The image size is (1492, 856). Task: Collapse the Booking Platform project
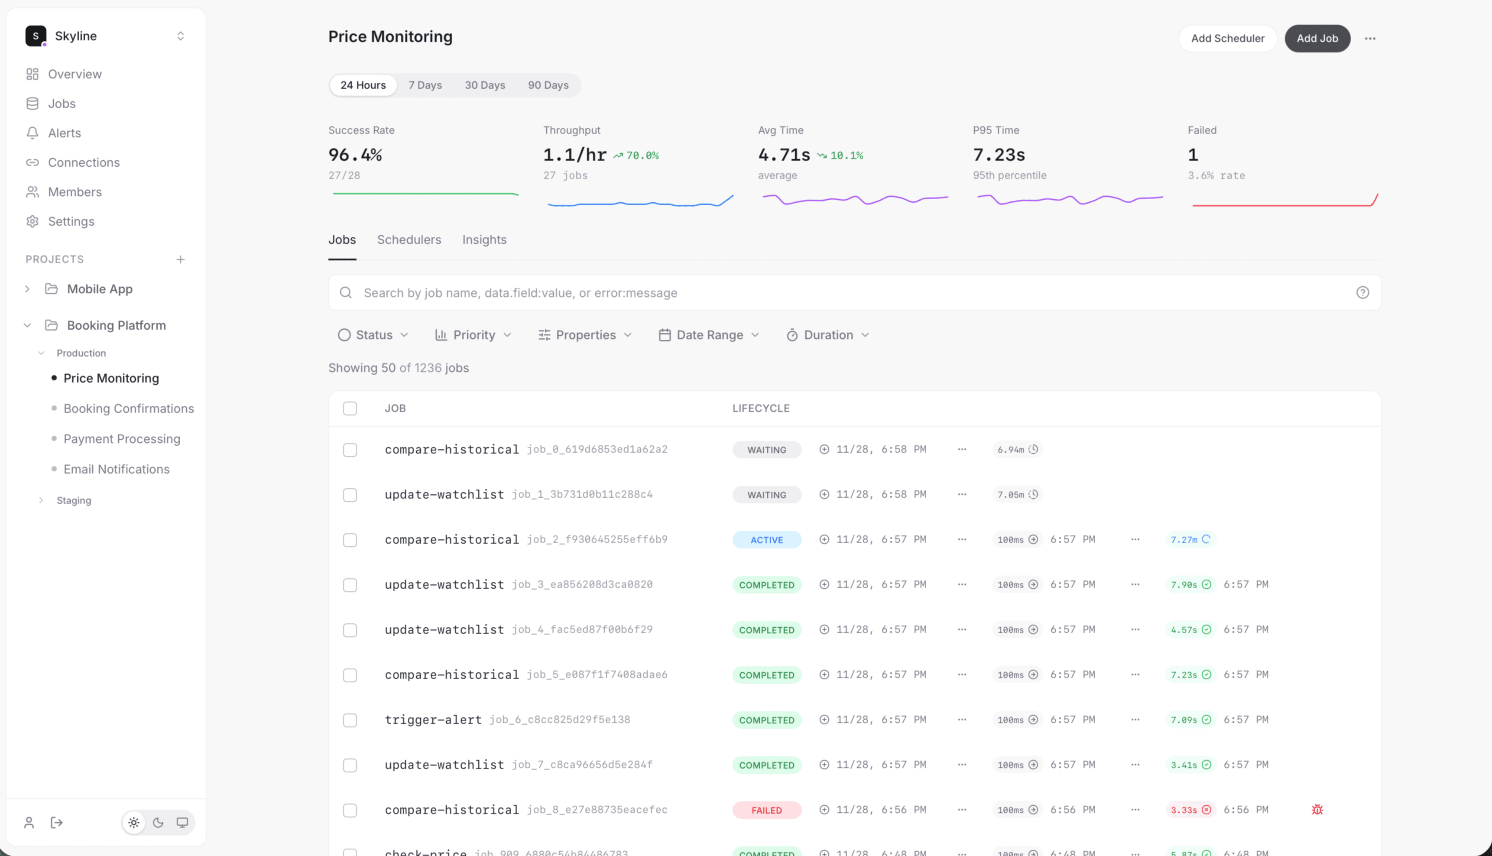pos(27,324)
